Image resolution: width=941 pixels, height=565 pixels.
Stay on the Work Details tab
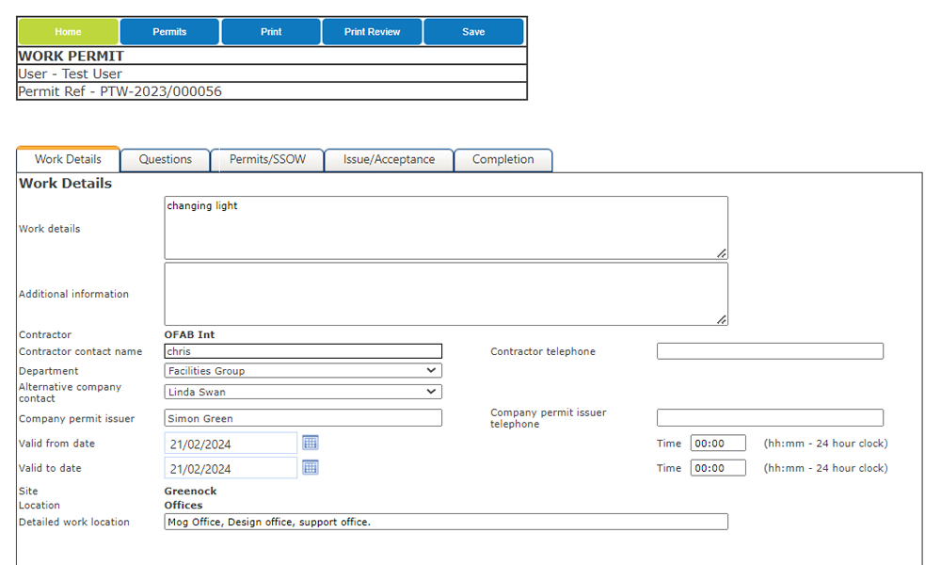67,159
